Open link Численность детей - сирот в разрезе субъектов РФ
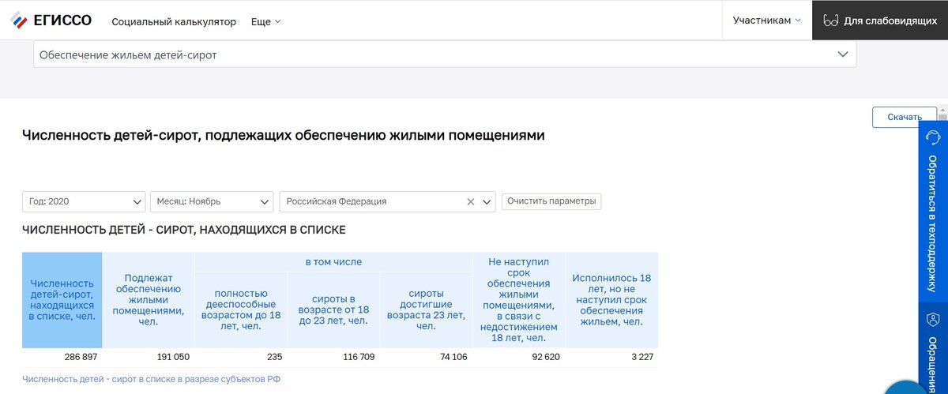This screenshot has height=394, width=948. pos(152,380)
